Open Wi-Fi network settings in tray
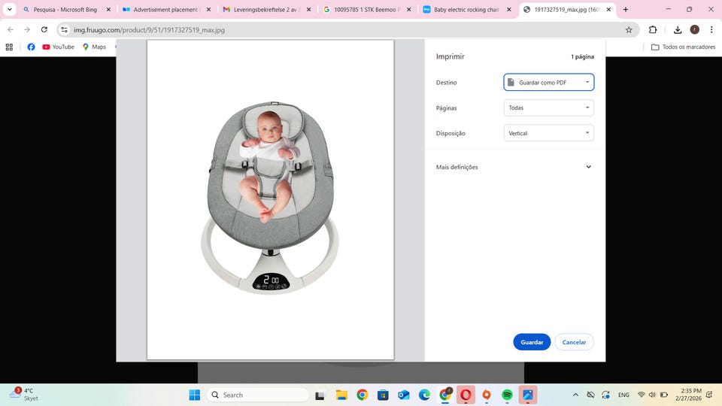 point(641,395)
